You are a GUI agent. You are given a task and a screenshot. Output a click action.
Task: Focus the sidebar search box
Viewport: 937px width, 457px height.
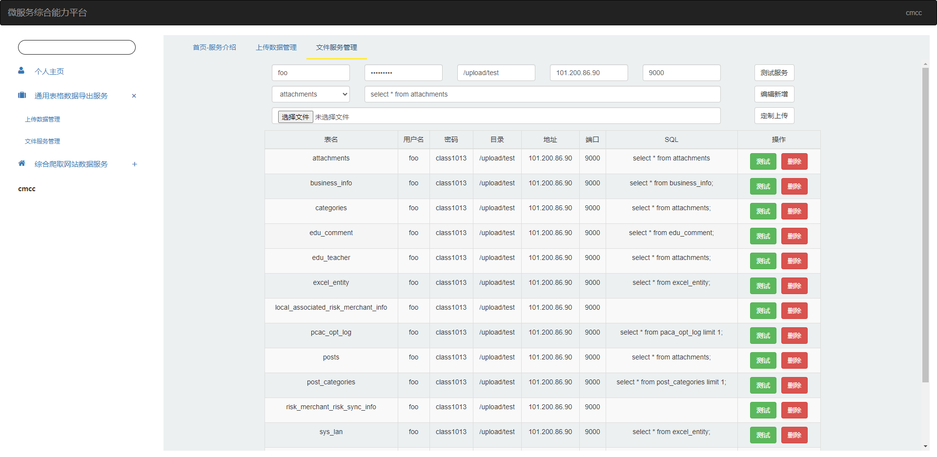click(x=77, y=47)
